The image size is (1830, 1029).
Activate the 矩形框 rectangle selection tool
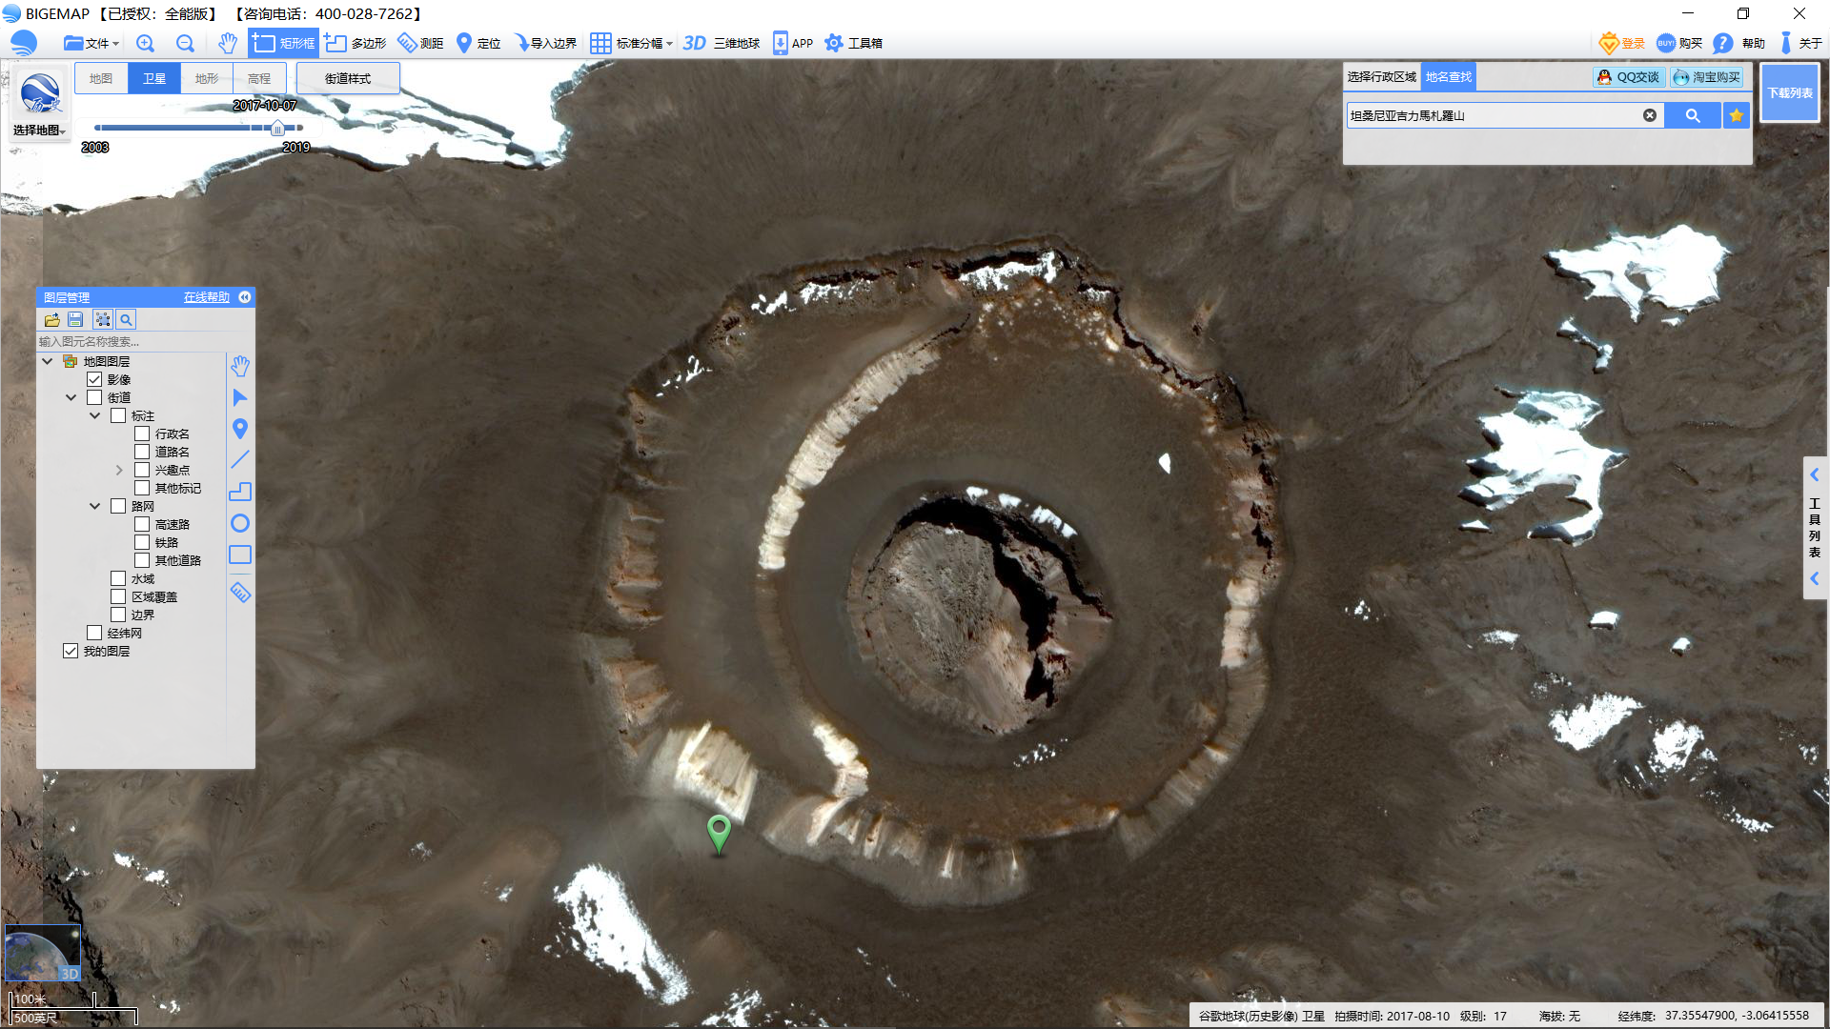coord(283,43)
